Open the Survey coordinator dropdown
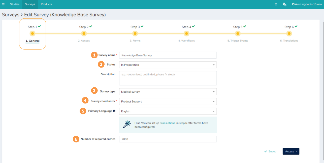 click(x=168, y=101)
